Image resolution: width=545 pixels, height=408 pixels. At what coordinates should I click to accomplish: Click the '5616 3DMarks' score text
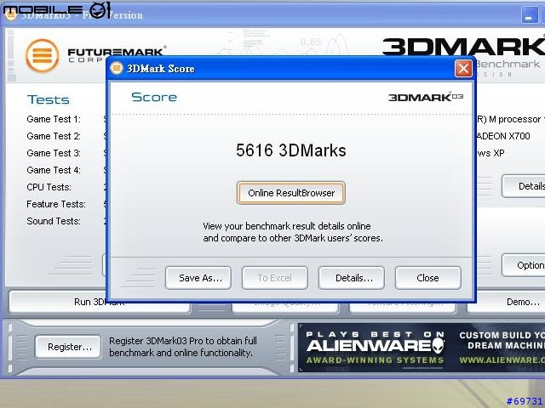pyautogui.click(x=291, y=150)
